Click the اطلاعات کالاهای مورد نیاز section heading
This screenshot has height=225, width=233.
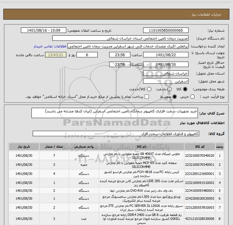(202, 123)
